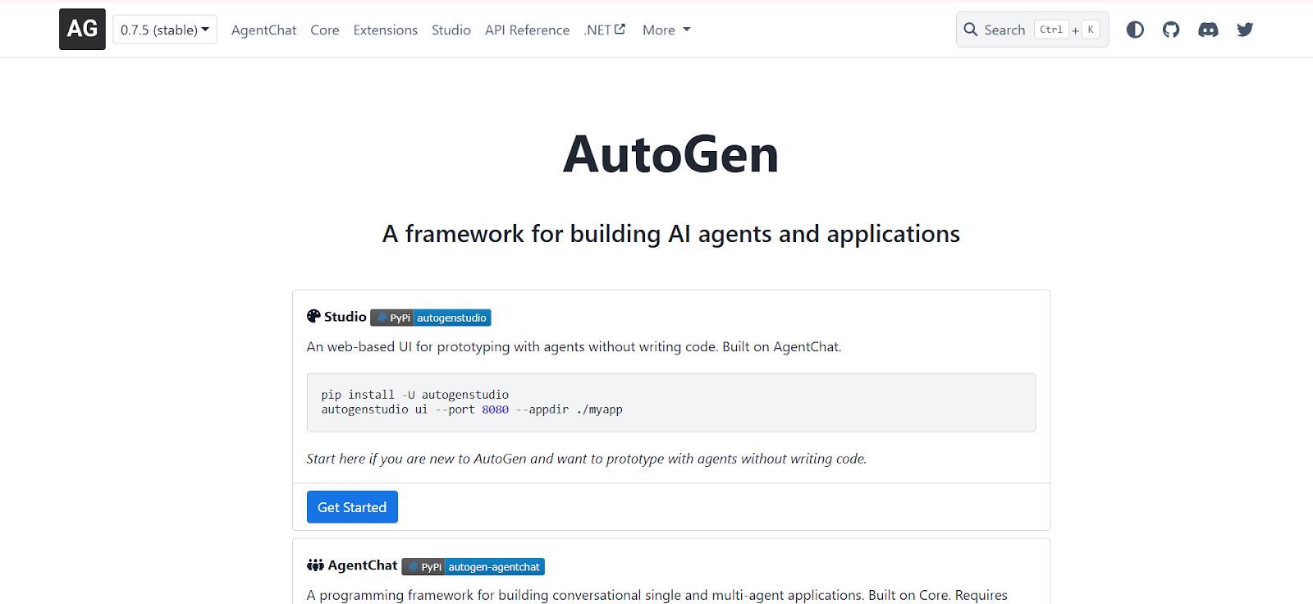Screen dimensions: 1313x604
Task: Open the 0.7.5 (stable) version dropdown
Action: (x=165, y=30)
